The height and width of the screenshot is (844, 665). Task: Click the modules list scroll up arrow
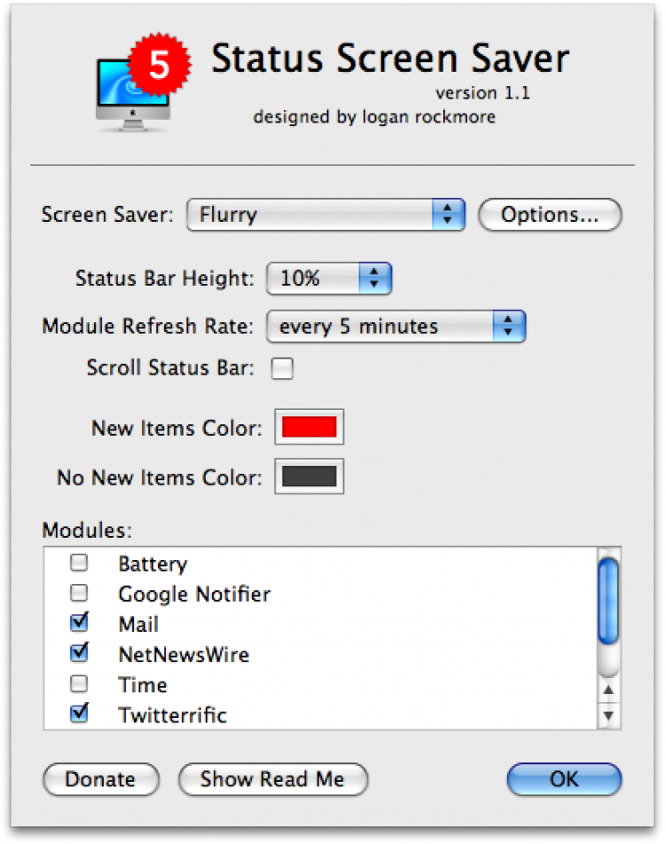(x=608, y=690)
